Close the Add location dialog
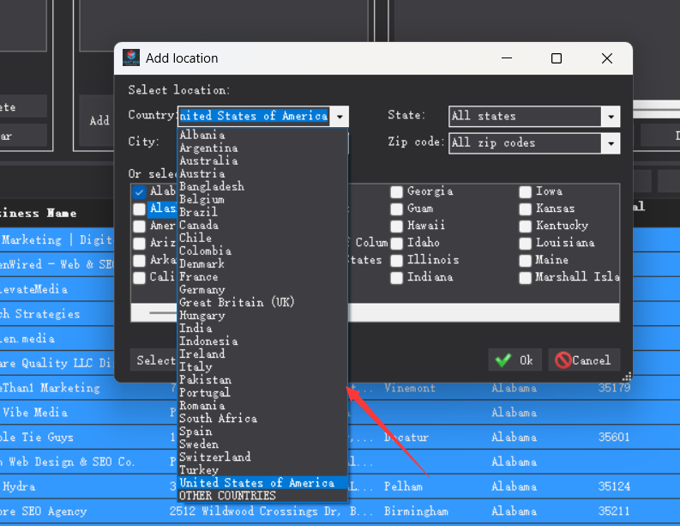The height and width of the screenshot is (526, 680). (x=607, y=58)
